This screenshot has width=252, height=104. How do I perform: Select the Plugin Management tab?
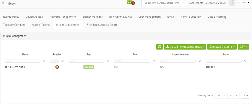click(68, 25)
